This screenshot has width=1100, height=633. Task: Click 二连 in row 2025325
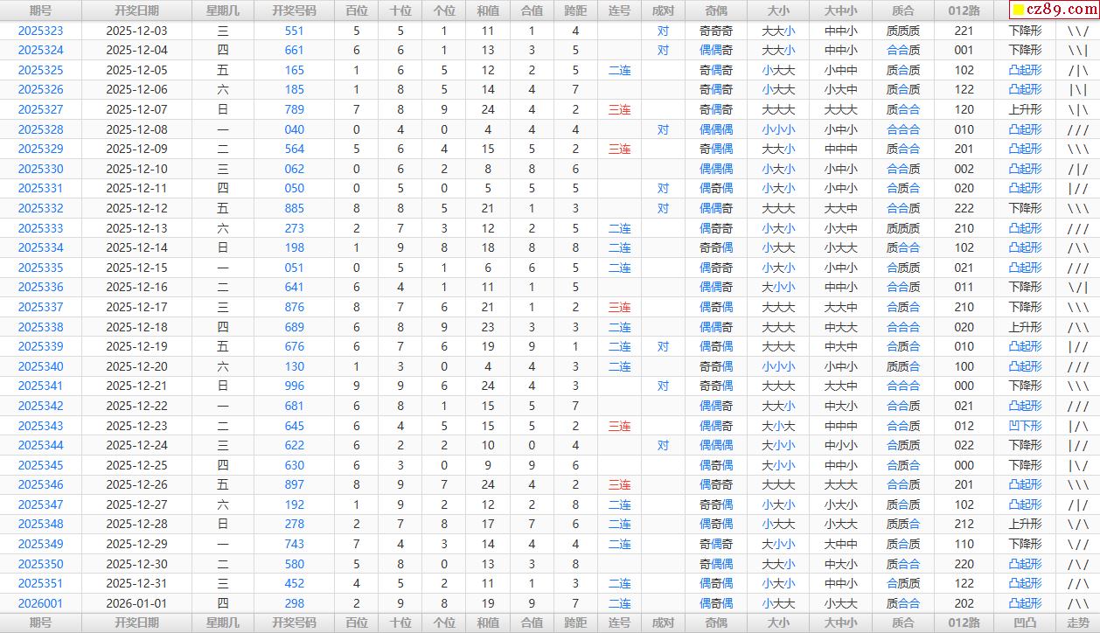pyautogui.click(x=619, y=70)
